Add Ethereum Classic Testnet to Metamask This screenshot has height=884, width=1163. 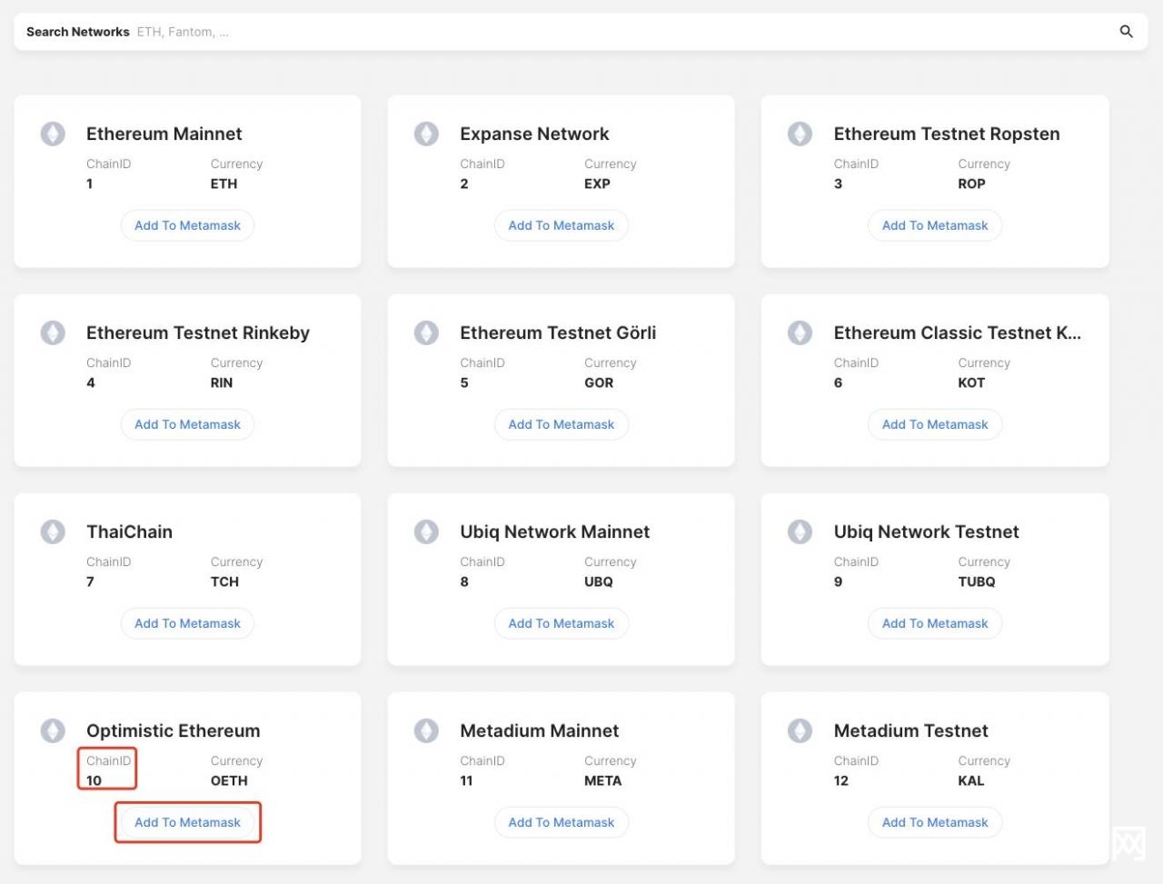935,424
